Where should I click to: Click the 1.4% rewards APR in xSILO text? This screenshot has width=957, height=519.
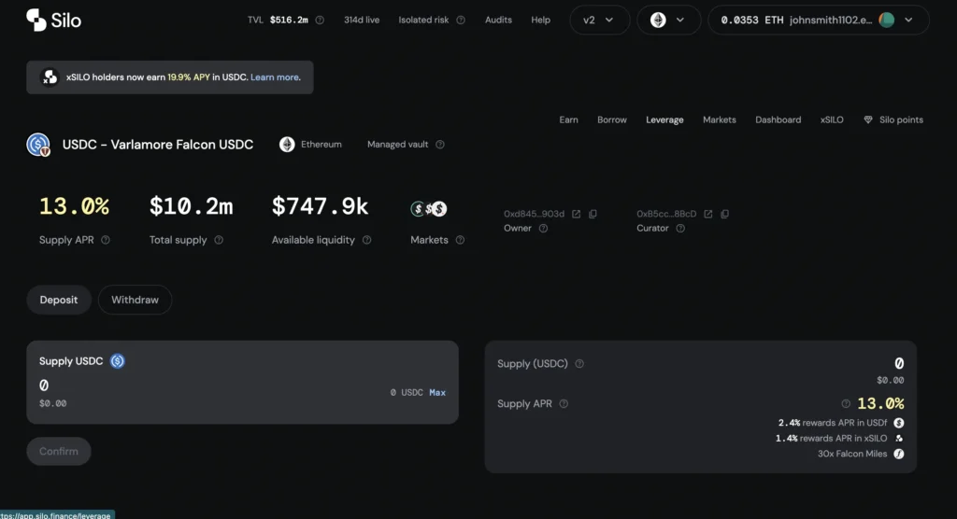[x=831, y=439]
